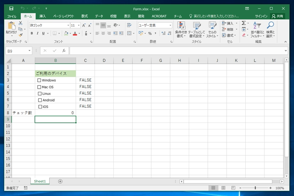Collapse the ribbon
This screenshot has height=196, width=294.
(285, 42)
